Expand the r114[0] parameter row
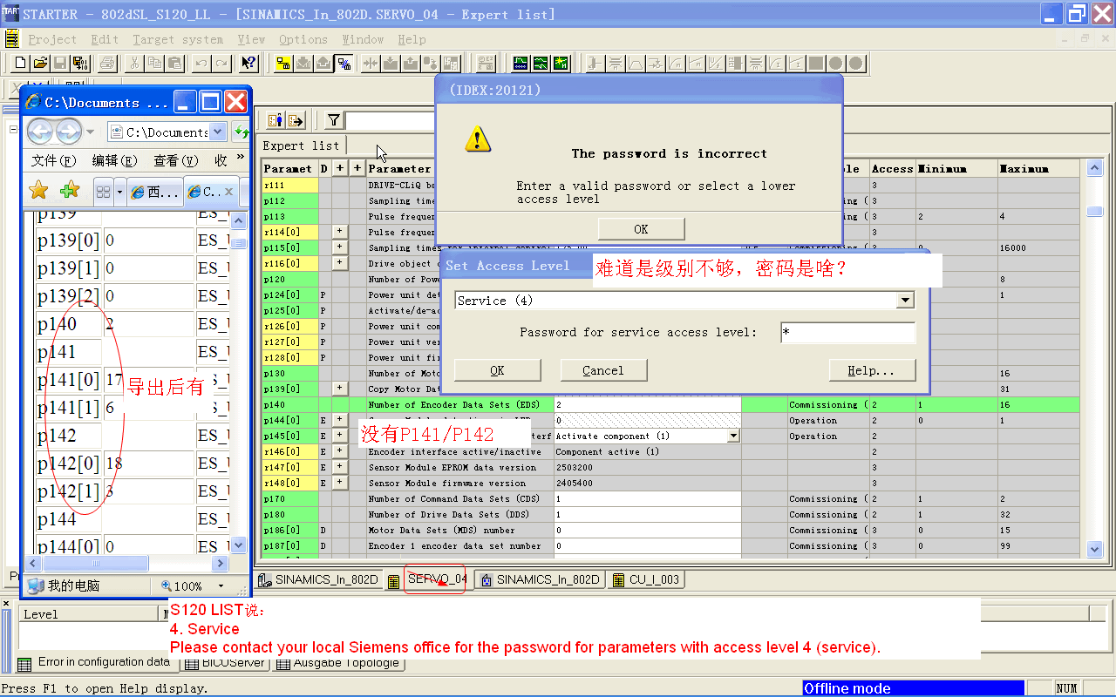The width and height of the screenshot is (1116, 697). pos(340,232)
